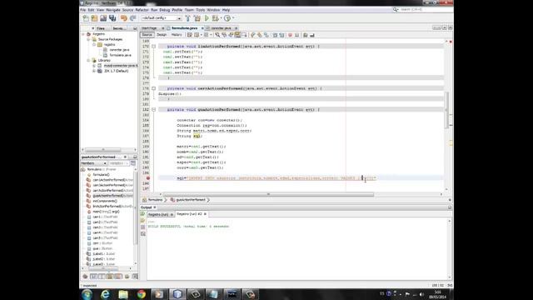
Task: Open Chrome from the taskbar
Action: [x=142, y=294]
